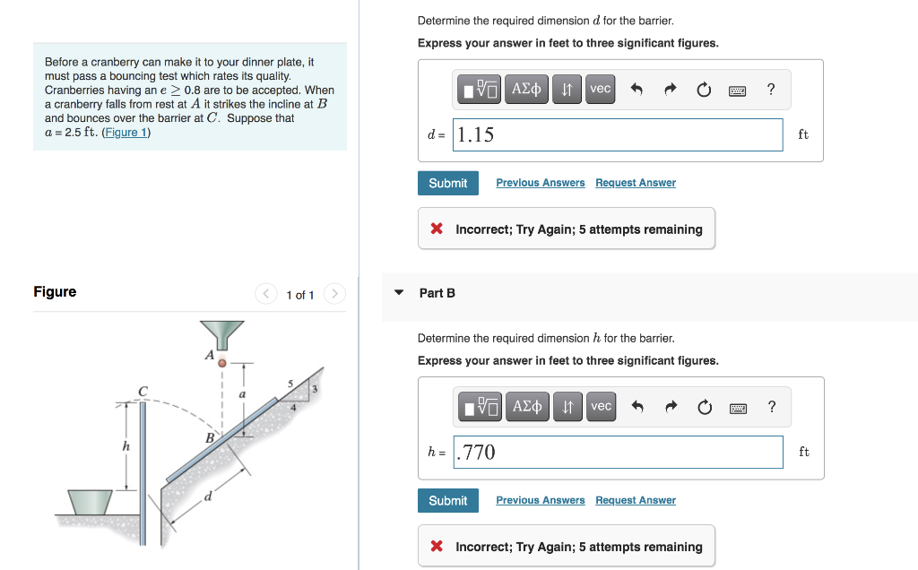Open keyboard shortcuts for d answer
This screenshot has width=918, height=570.
(x=737, y=91)
